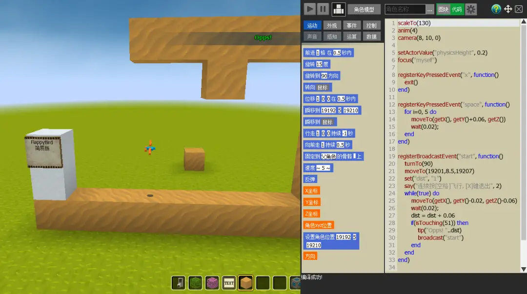Pick the orange Z坐标 block
The image size is (527, 294).
tap(311, 214)
